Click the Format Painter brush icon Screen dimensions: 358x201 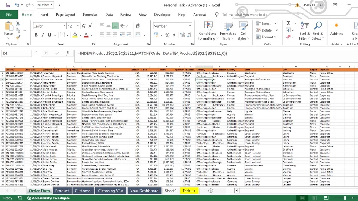pyautogui.click(x=18, y=37)
